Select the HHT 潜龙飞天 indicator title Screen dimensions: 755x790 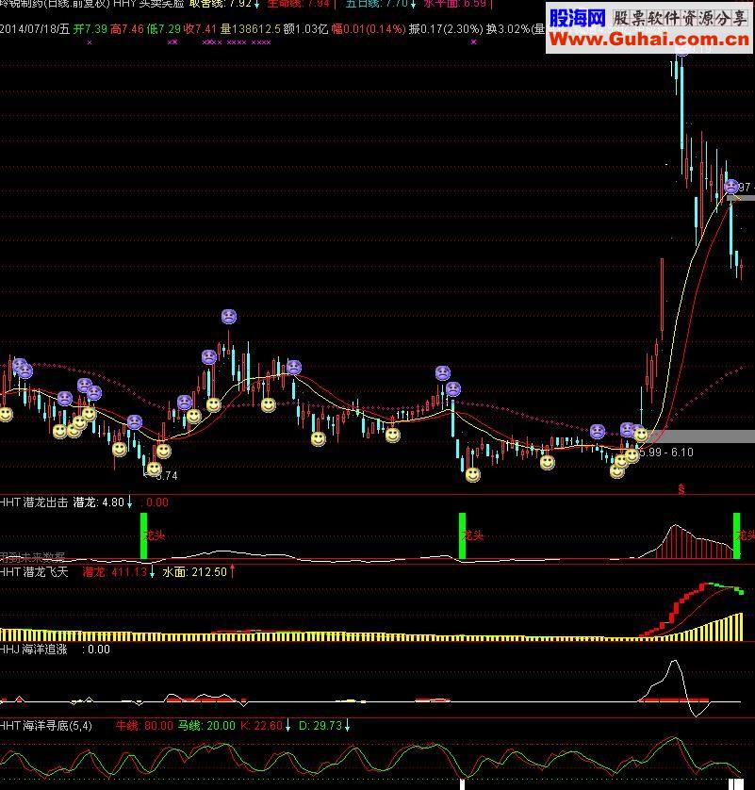pyautogui.click(x=34, y=572)
